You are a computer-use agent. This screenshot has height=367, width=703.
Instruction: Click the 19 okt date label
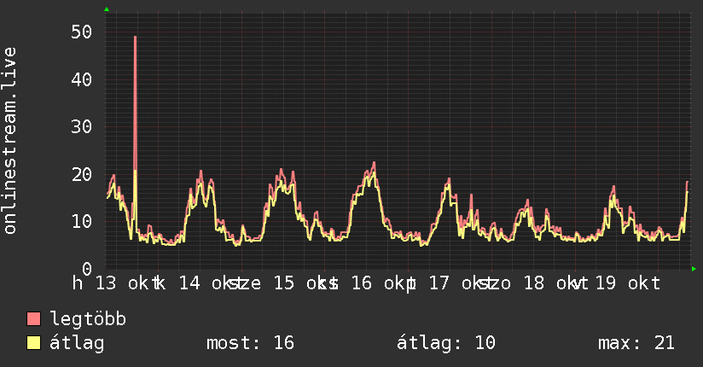(x=628, y=283)
